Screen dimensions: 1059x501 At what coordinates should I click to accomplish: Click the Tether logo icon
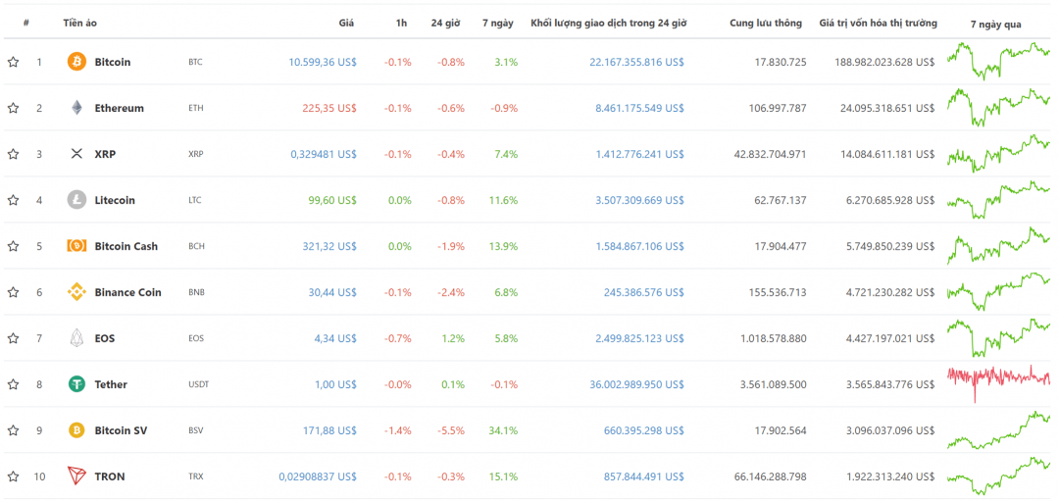[77, 384]
